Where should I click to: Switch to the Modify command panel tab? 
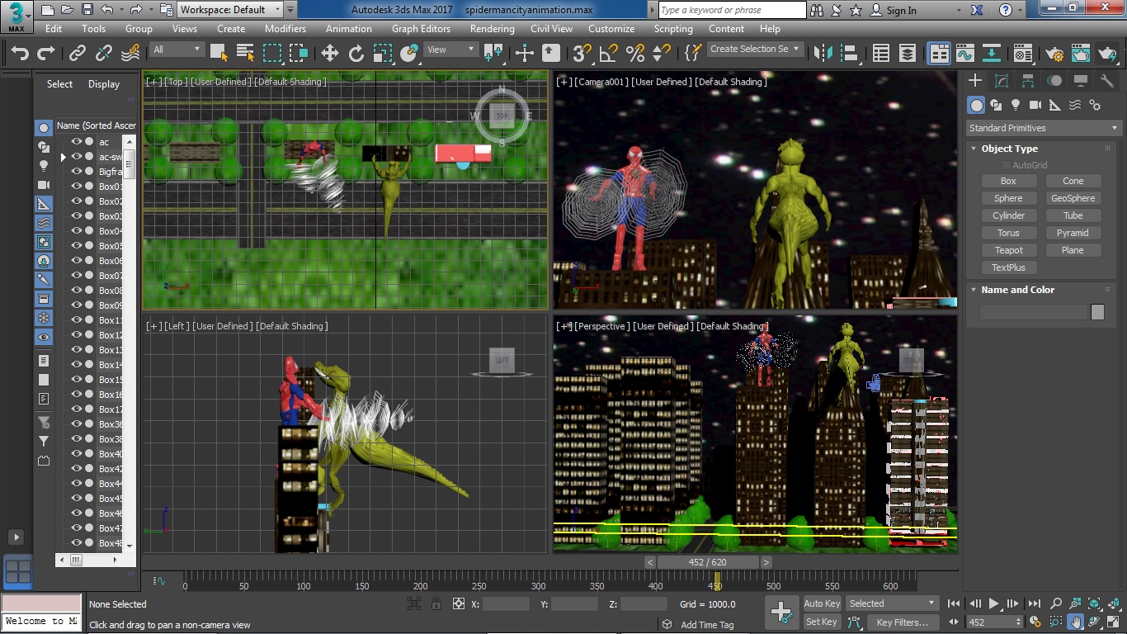[1002, 81]
